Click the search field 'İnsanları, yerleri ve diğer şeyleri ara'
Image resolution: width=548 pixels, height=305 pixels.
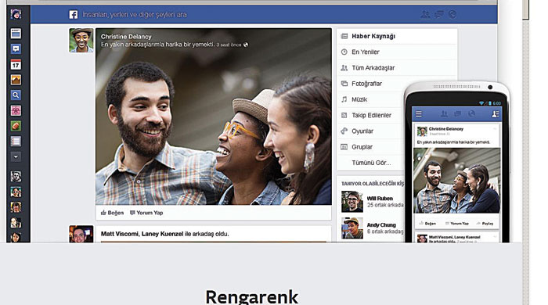[x=135, y=15]
